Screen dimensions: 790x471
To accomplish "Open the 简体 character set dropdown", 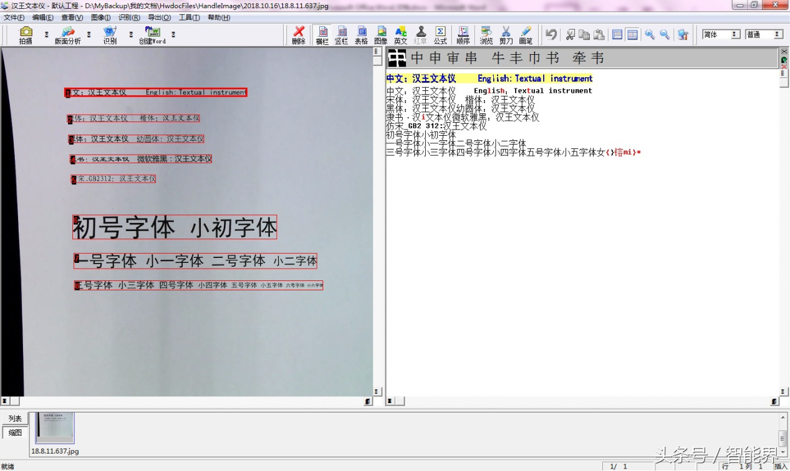I will click(x=721, y=34).
